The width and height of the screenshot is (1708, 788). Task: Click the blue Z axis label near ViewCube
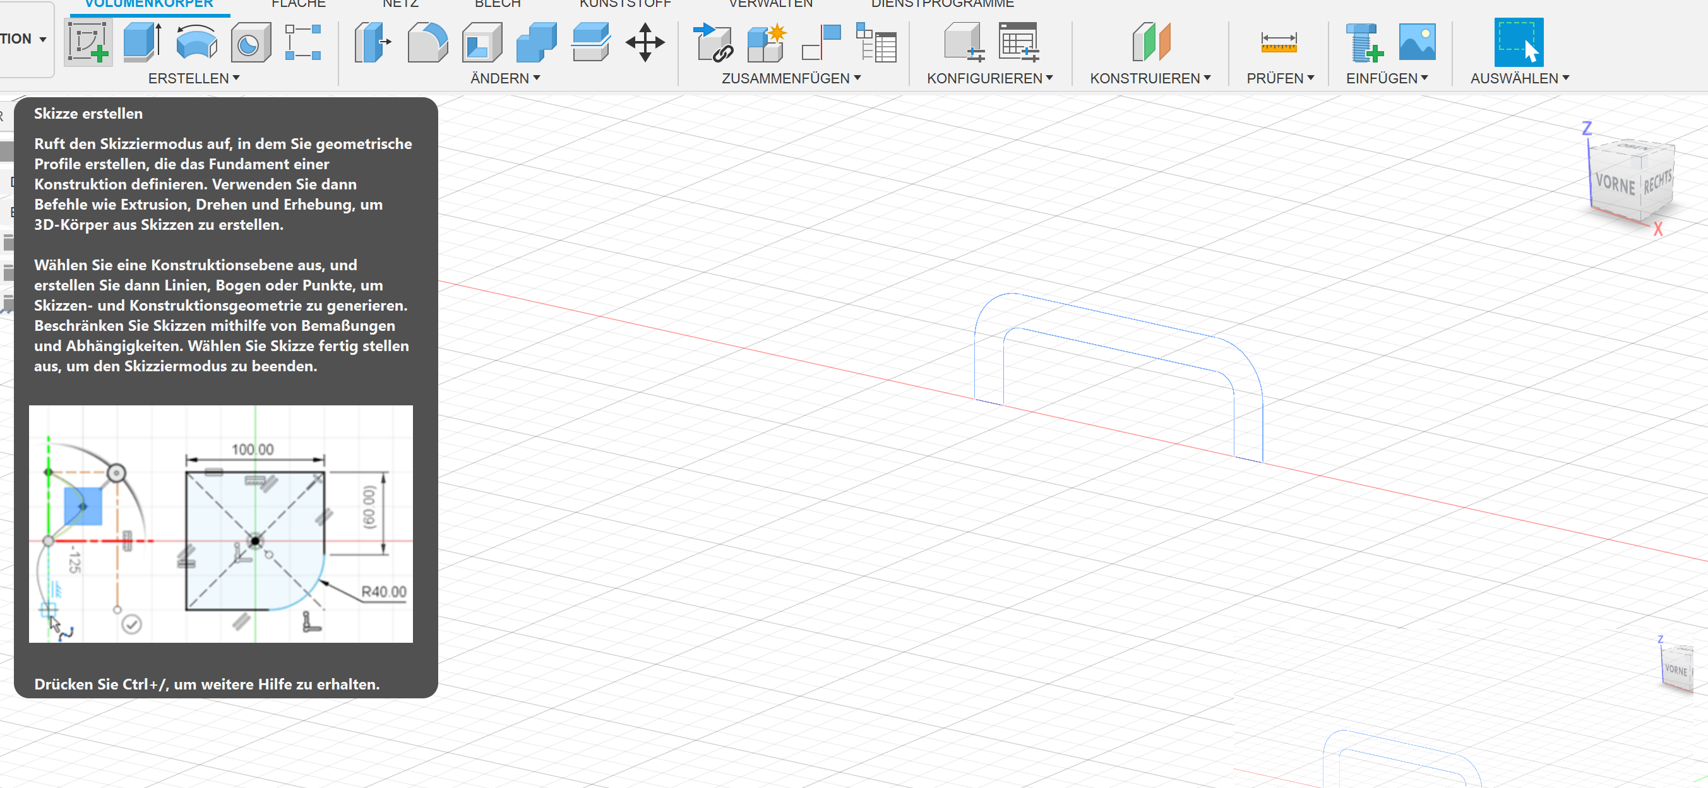[x=1587, y=128]
